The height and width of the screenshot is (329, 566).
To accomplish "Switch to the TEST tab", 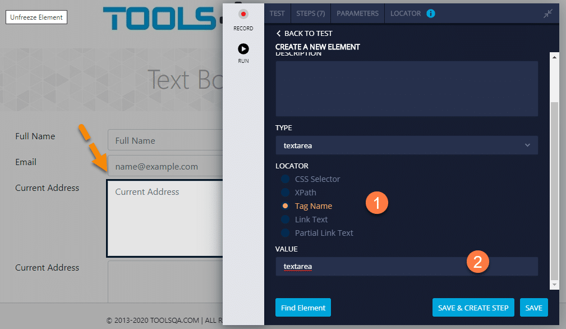I will point(277,13).
